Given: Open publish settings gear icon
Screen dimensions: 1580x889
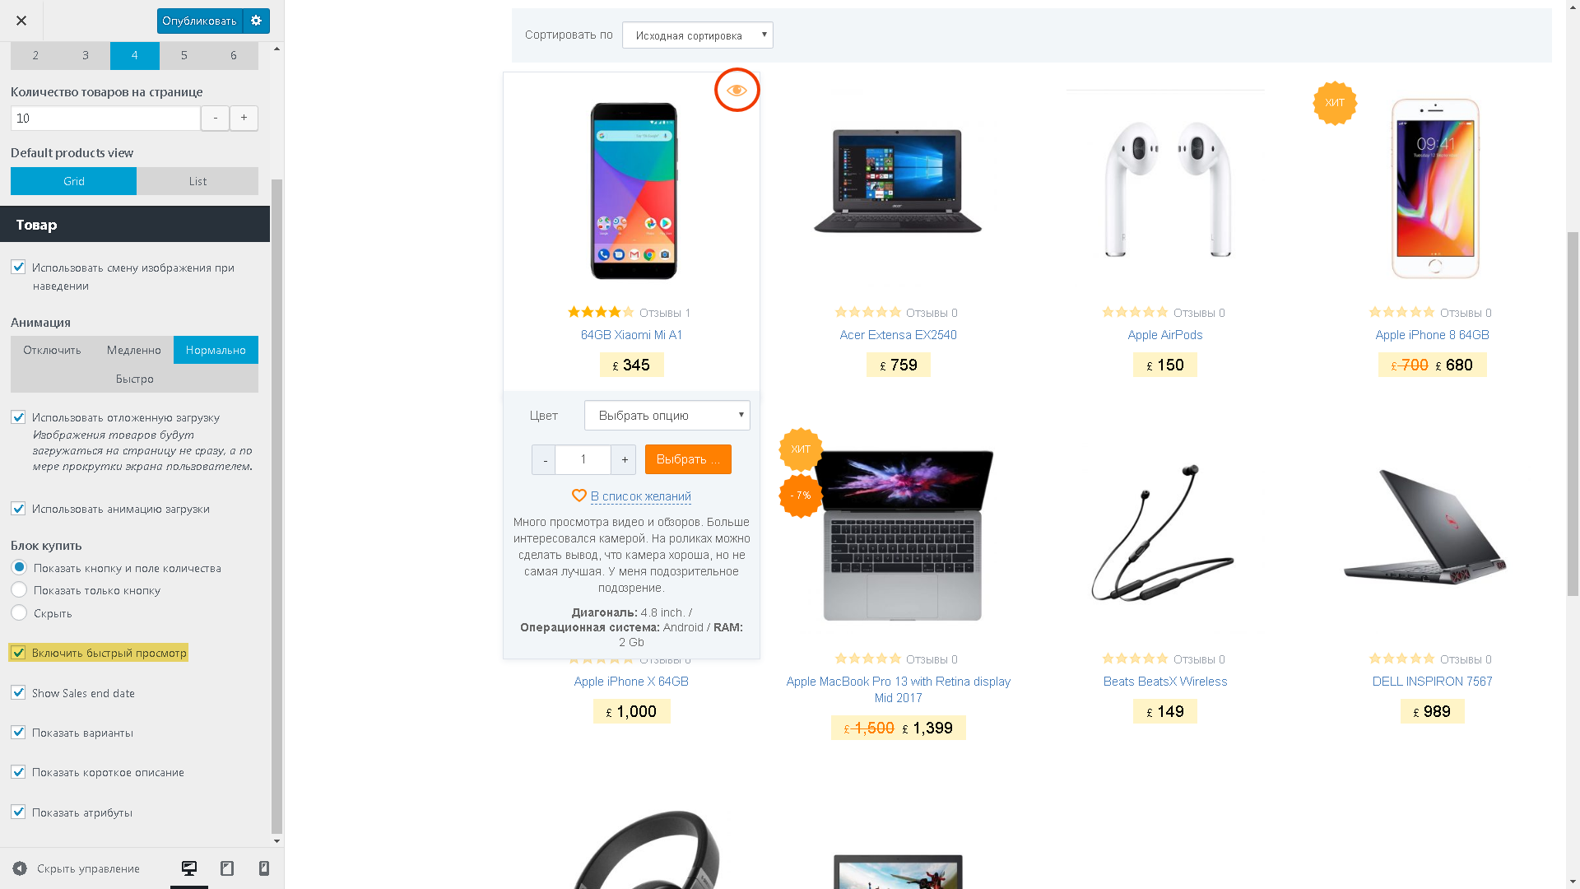Looking at the screenshot, I should click(x=257, y=21).
